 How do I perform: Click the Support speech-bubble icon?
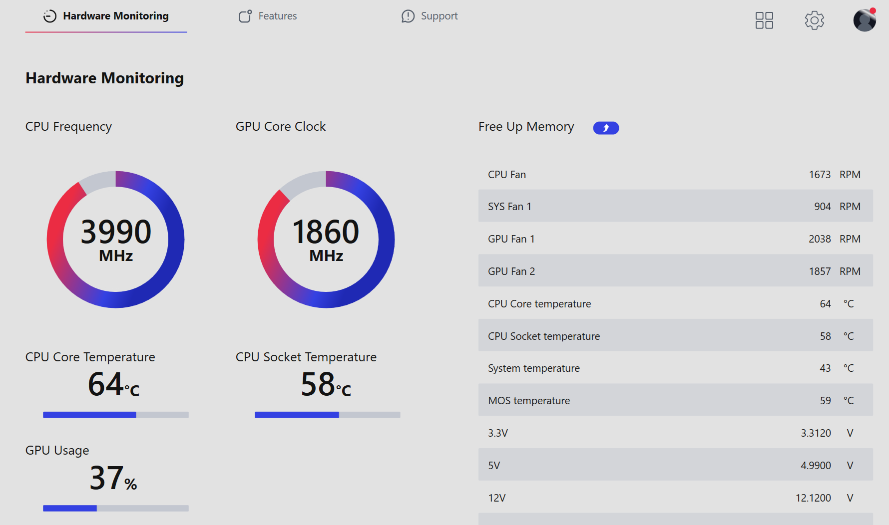click(x=408, y=16)
